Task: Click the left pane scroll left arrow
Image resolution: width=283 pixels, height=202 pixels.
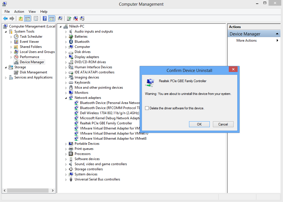Action: 5,190
